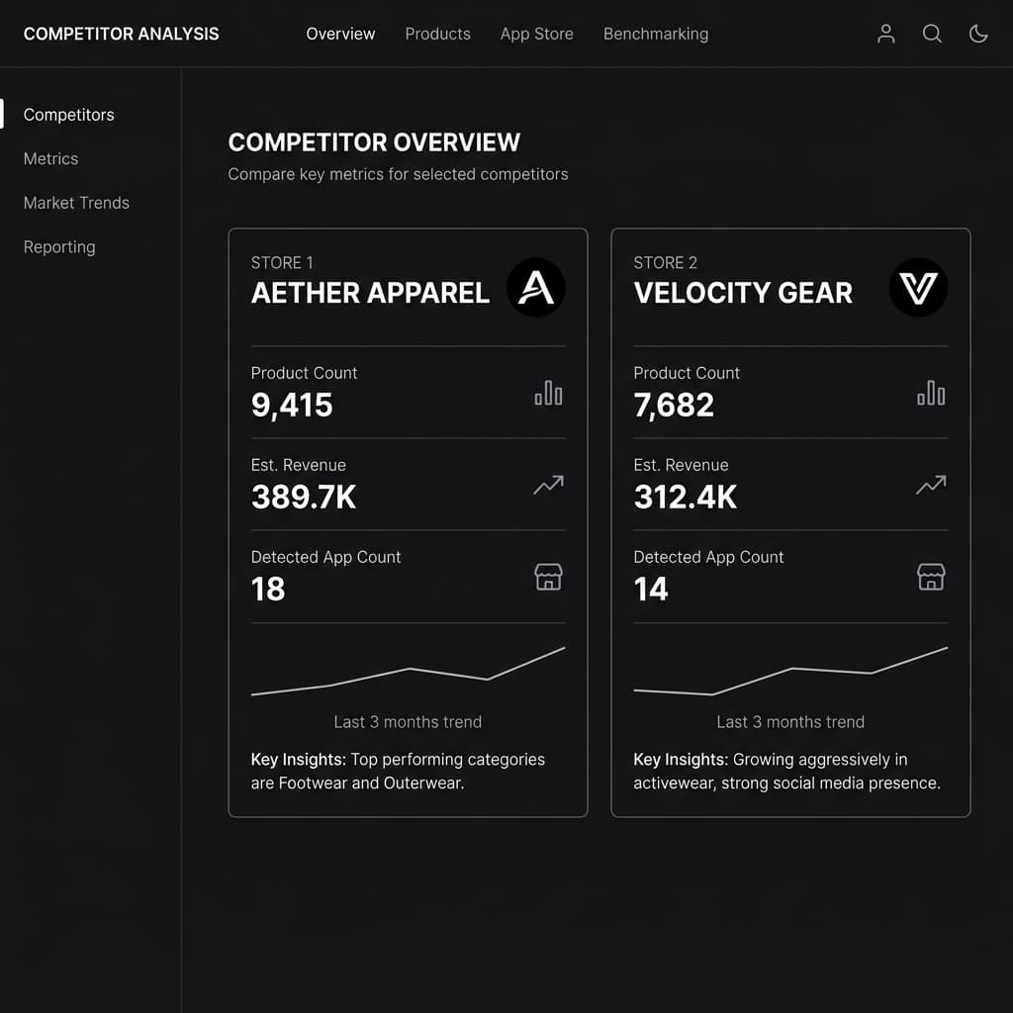Viewport: 1013px width, 1013px height.
Task: Select Metrics in the sidebar
Action: click(50, 158)
